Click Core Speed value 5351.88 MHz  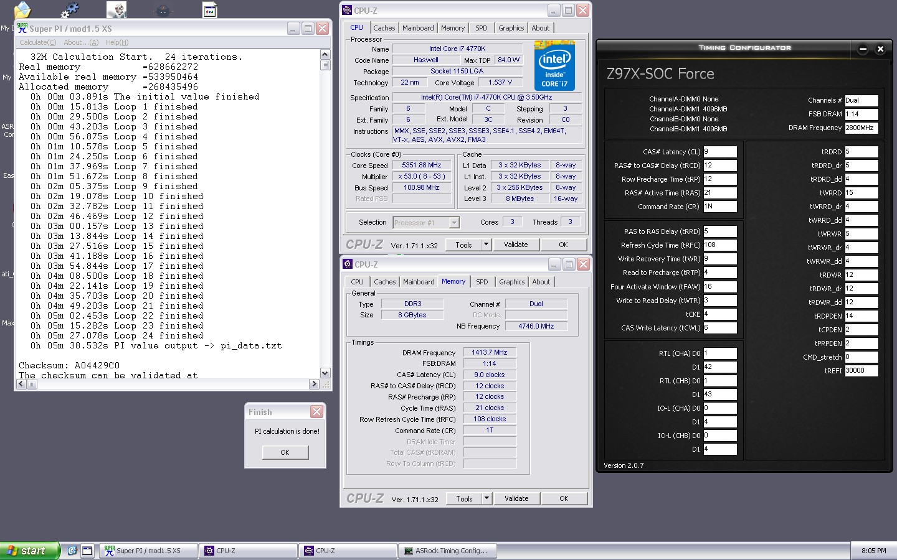point(422,166)
